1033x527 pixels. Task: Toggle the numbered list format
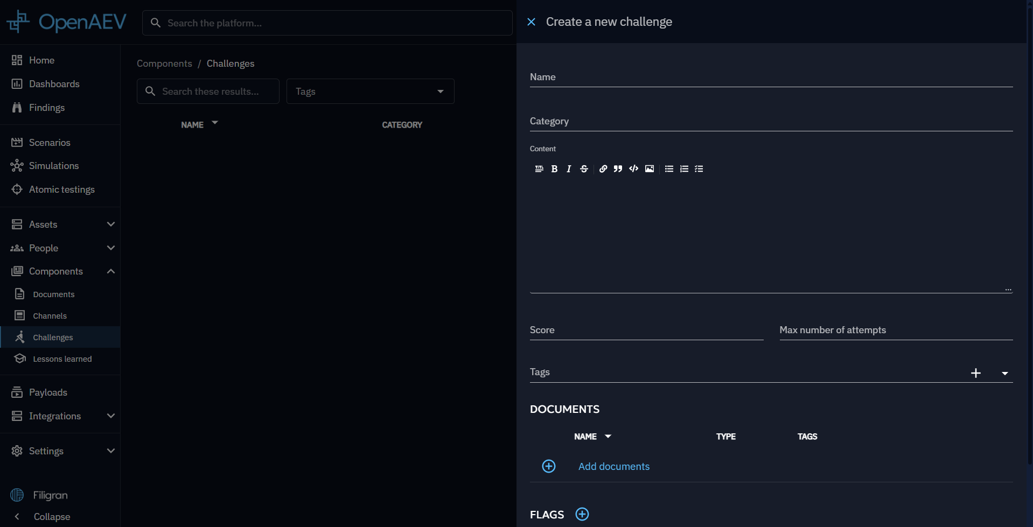click(684, 169)
